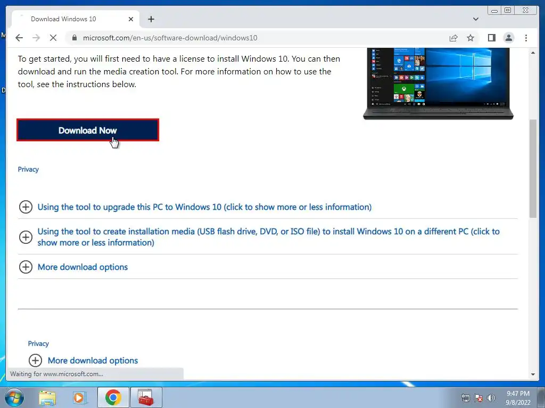
Task: Open a new tab
Action: click(x=151, y=19)
